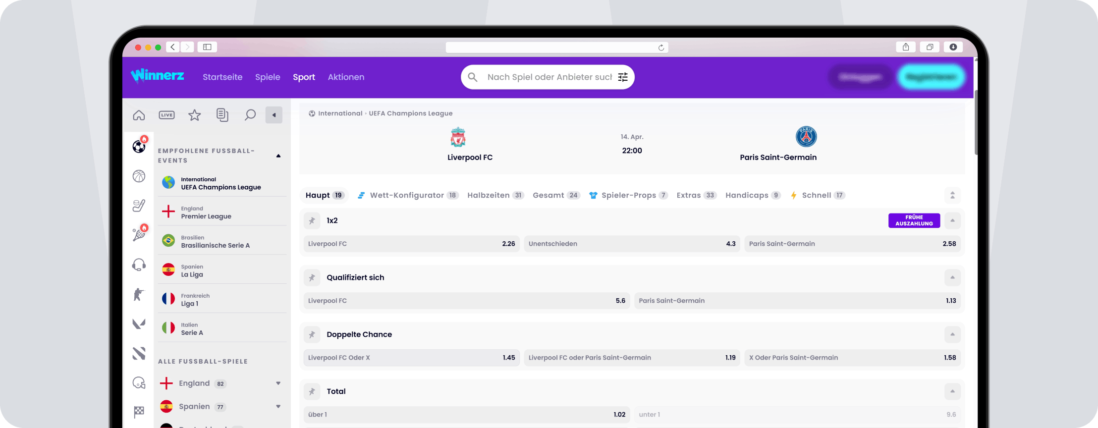
Task: Pin the Doppelte Chance market
Action: pyautogui.click(x=312, y=334)
